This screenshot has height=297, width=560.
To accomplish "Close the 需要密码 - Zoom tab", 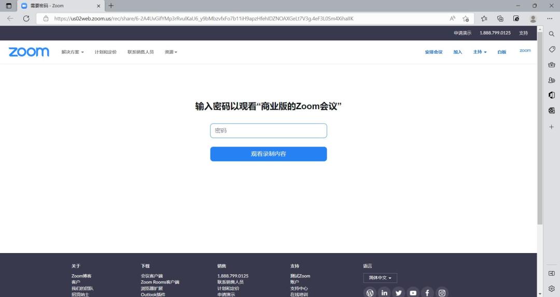I will tap(99, 6).
